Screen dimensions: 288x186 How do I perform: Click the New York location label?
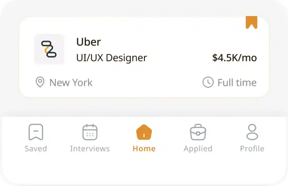point(71,83)
